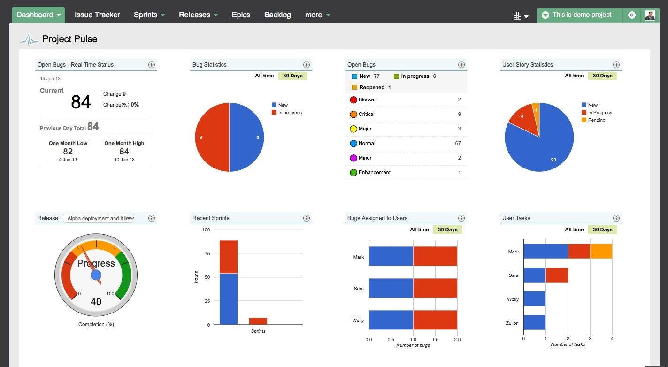Screen dimensions: 668x367
Task: Switch Bug Statistics to All time
Action: coord(264,76)
